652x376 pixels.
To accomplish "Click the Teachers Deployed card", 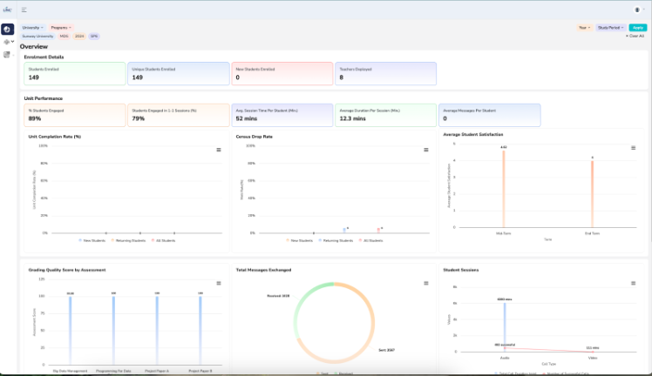I will tap(386, 73).
